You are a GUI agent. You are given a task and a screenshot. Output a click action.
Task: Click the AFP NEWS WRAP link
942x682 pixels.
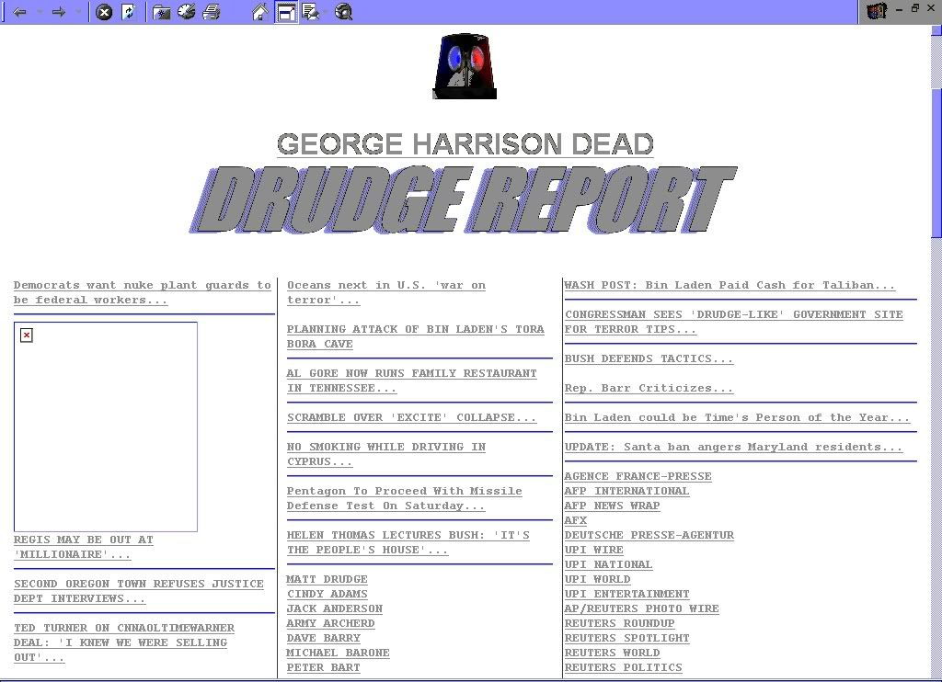point(612,506)
